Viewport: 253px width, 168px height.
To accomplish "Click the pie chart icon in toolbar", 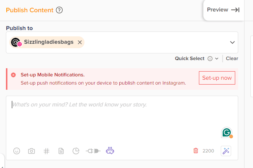I will point(76,151).
